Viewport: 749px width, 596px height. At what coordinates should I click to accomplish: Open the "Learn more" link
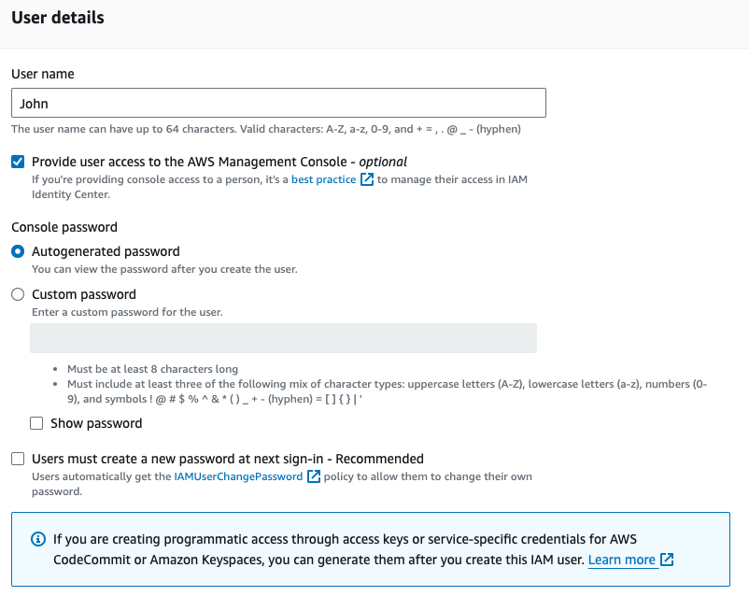click(x=622, y=560)
